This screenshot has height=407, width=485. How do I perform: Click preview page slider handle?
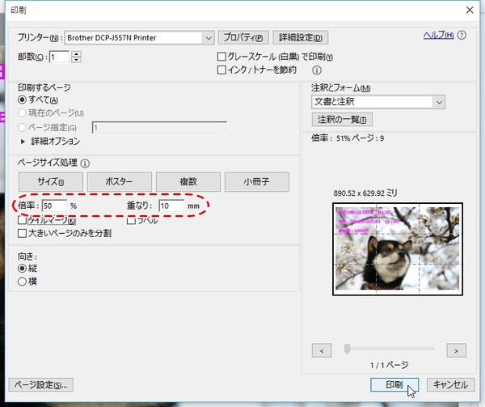pos(347,349)
